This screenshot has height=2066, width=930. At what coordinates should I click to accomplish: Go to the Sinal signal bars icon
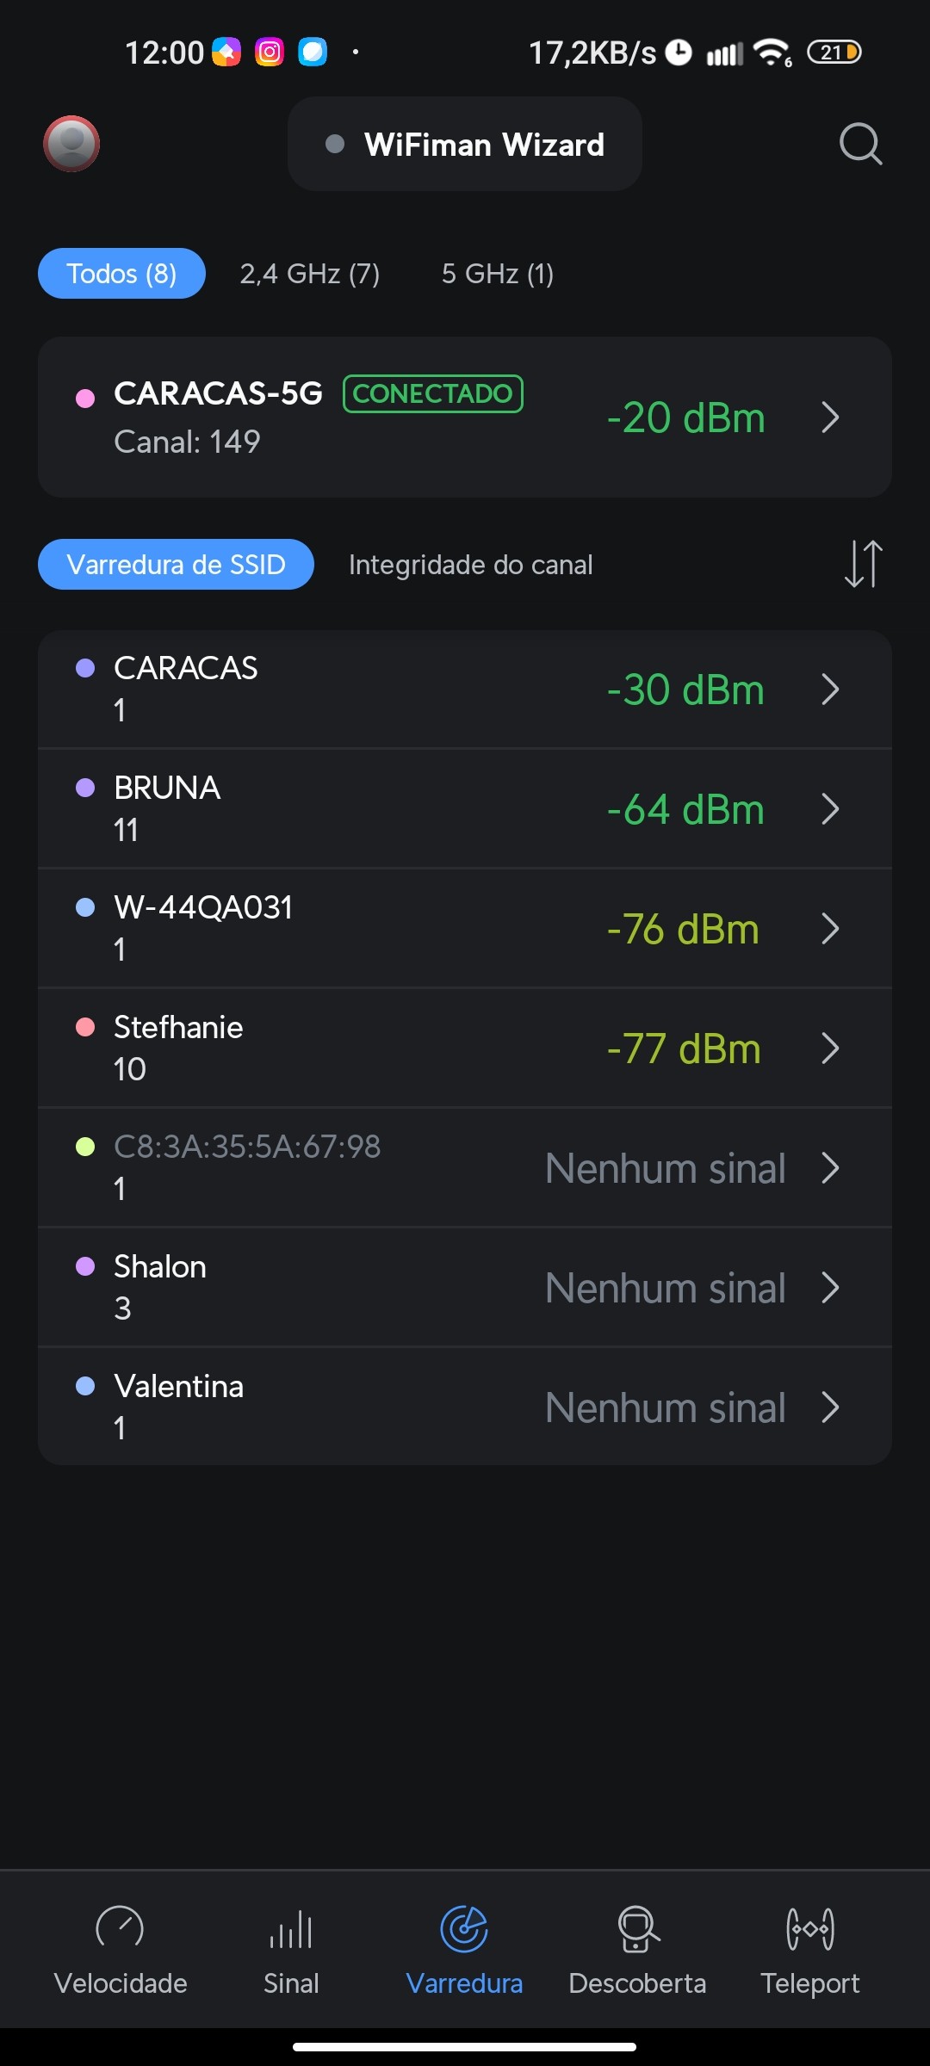291,1928
